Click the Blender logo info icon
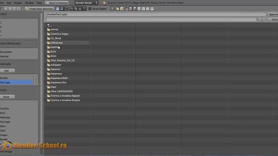278x156 pixels. (x=104, y=3)
